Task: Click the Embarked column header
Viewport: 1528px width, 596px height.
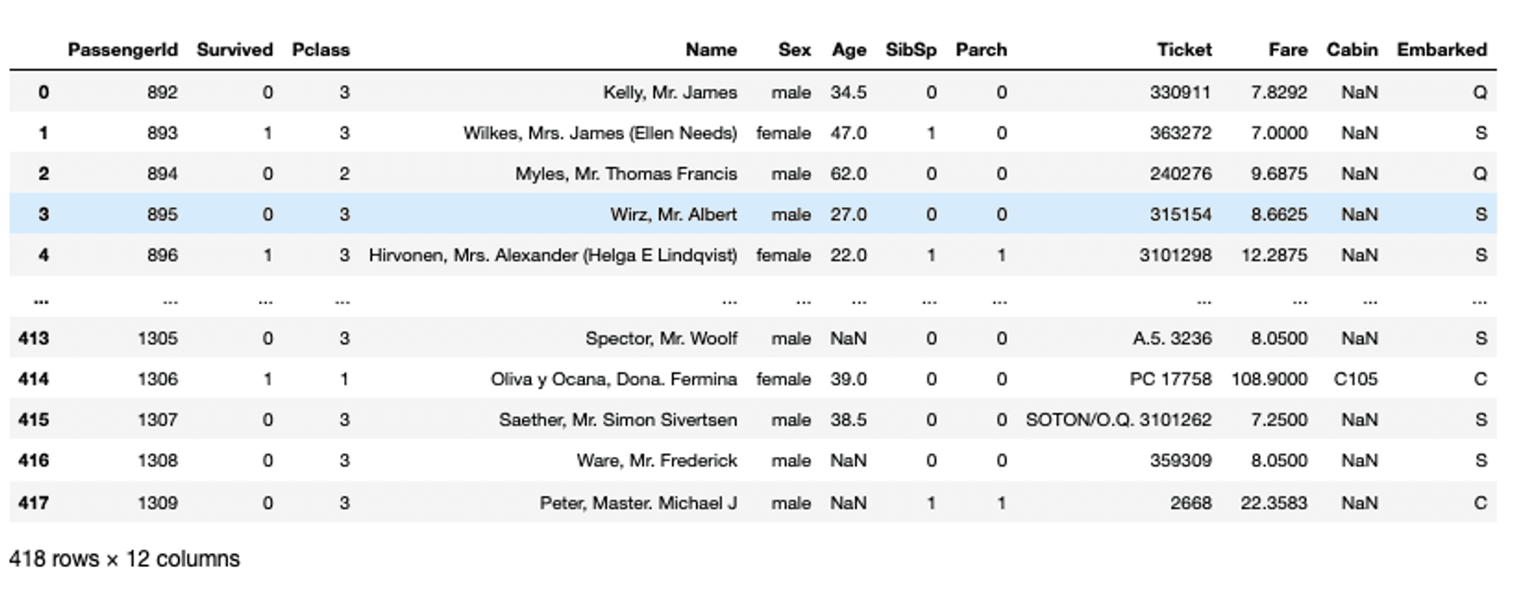Action: click(x=1442, y=50)
